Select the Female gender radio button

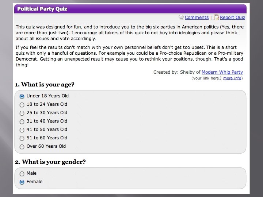[22, 182]
